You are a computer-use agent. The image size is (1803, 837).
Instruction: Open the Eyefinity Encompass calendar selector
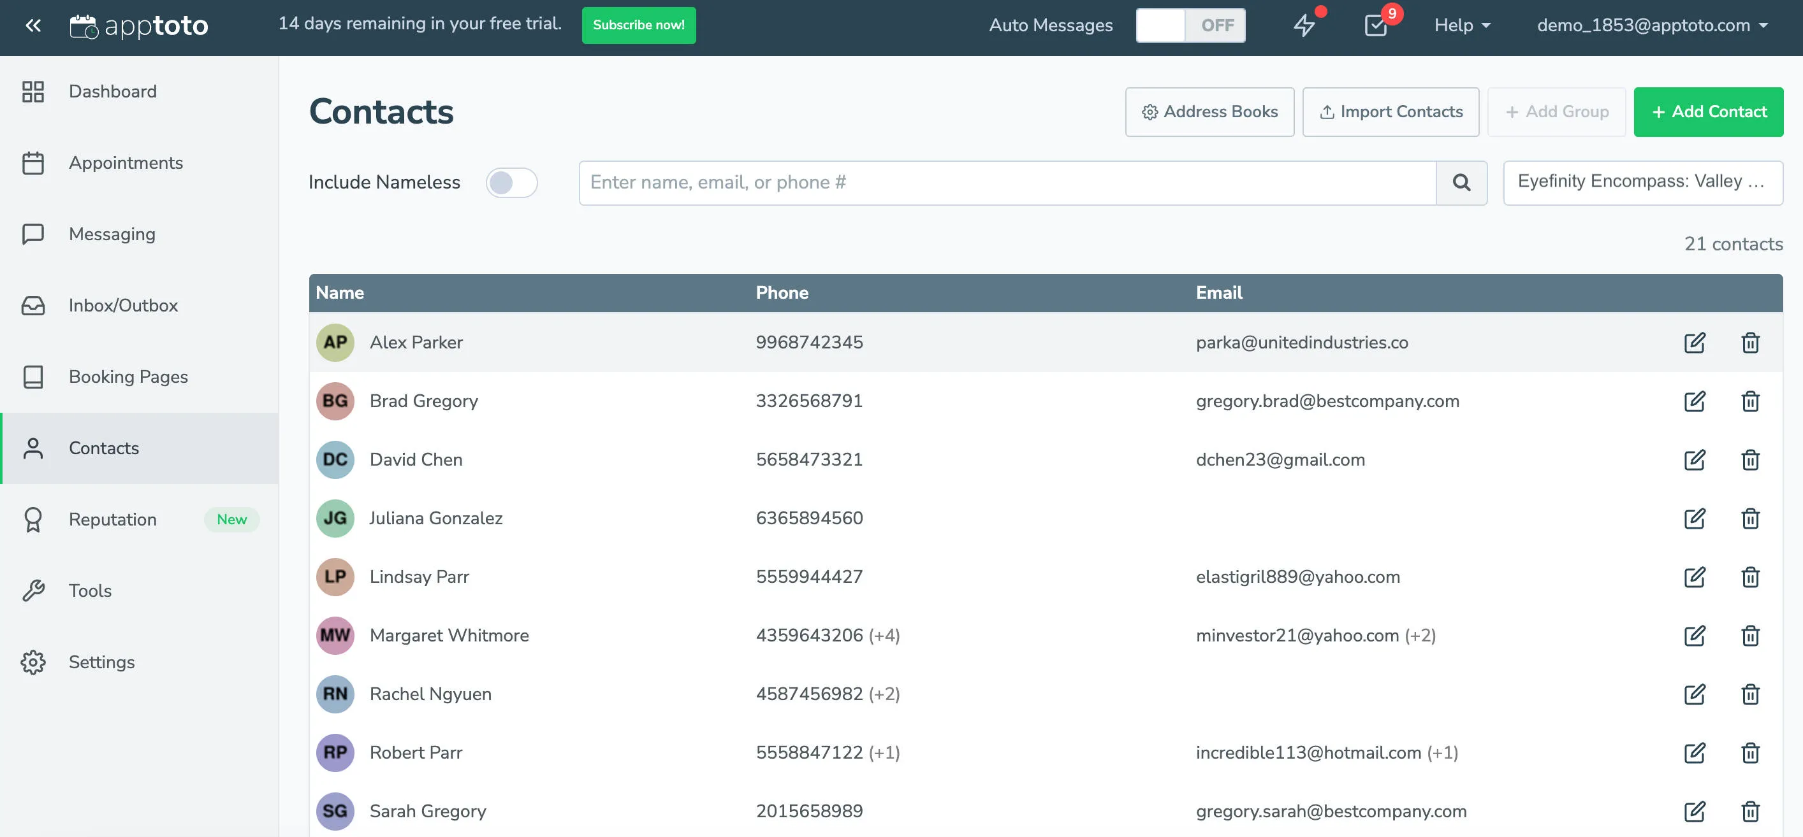click(1643, 183)
